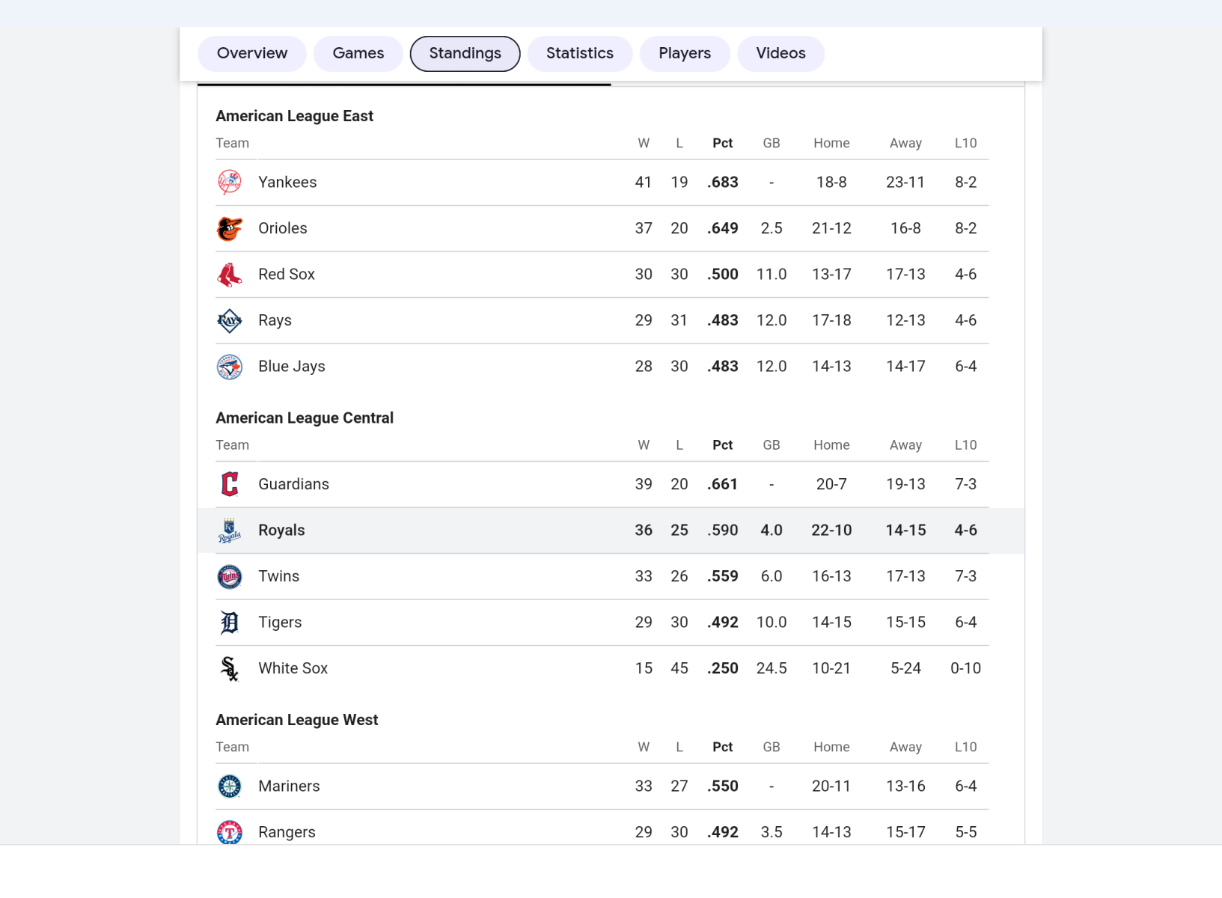The image size is (1222, 898).
Task: Open the Red Sox team name link
Action: click(287, 275)
